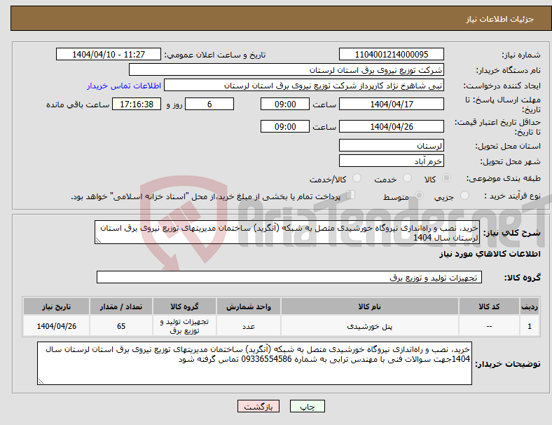Click the buyer organization name field
Screen dimensions: 552x425
287,69
